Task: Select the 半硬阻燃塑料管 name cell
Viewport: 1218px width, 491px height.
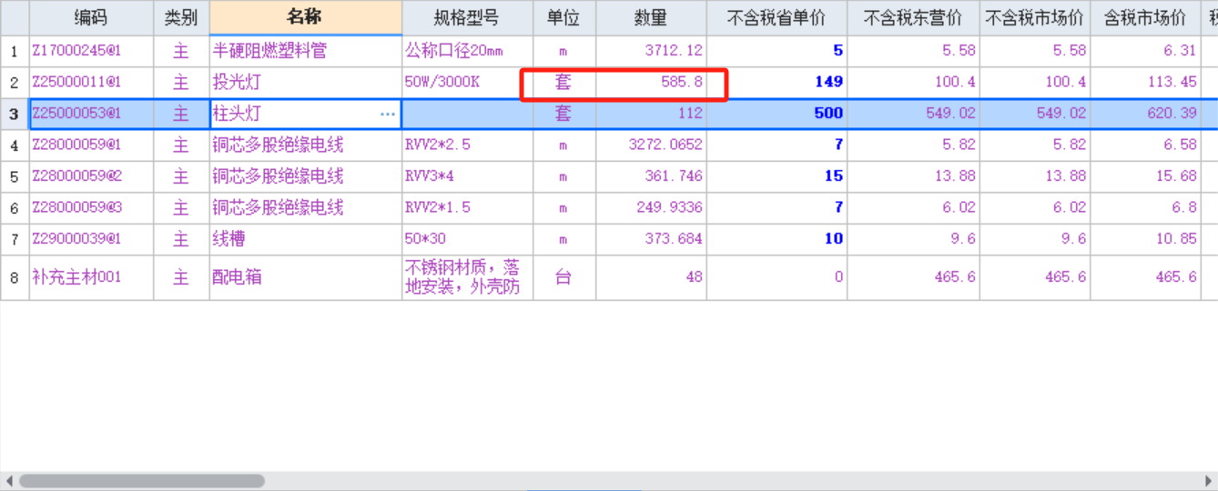Action: (x=305, y=51)
